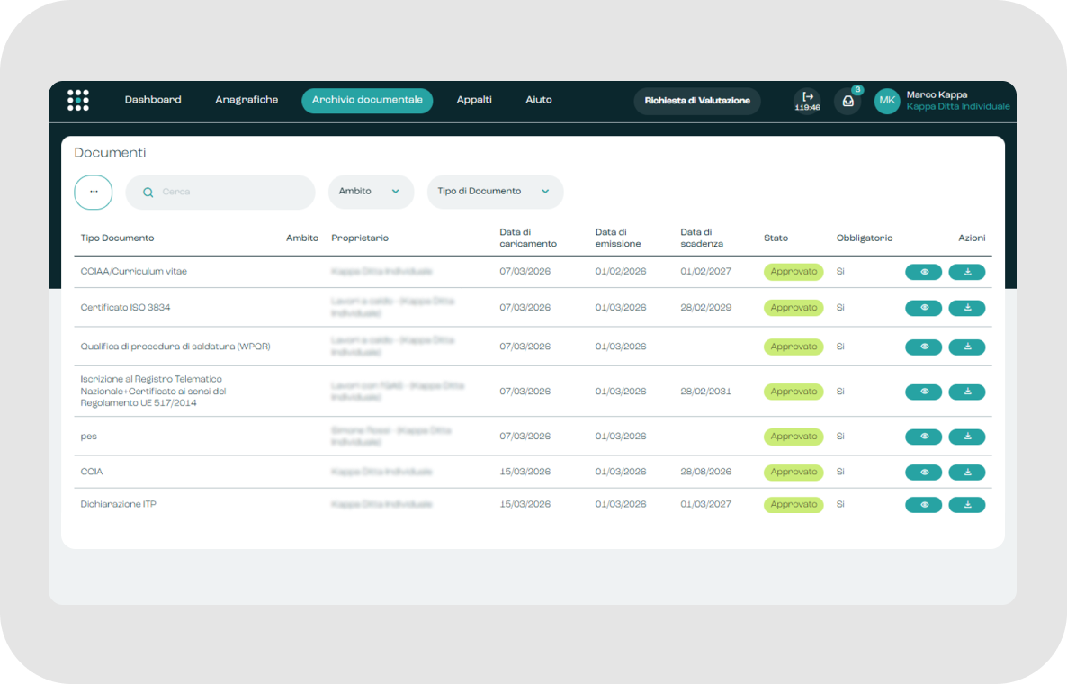Download the CCIA document
This screenshot has height=684, width=1067.
pos(967,472)
